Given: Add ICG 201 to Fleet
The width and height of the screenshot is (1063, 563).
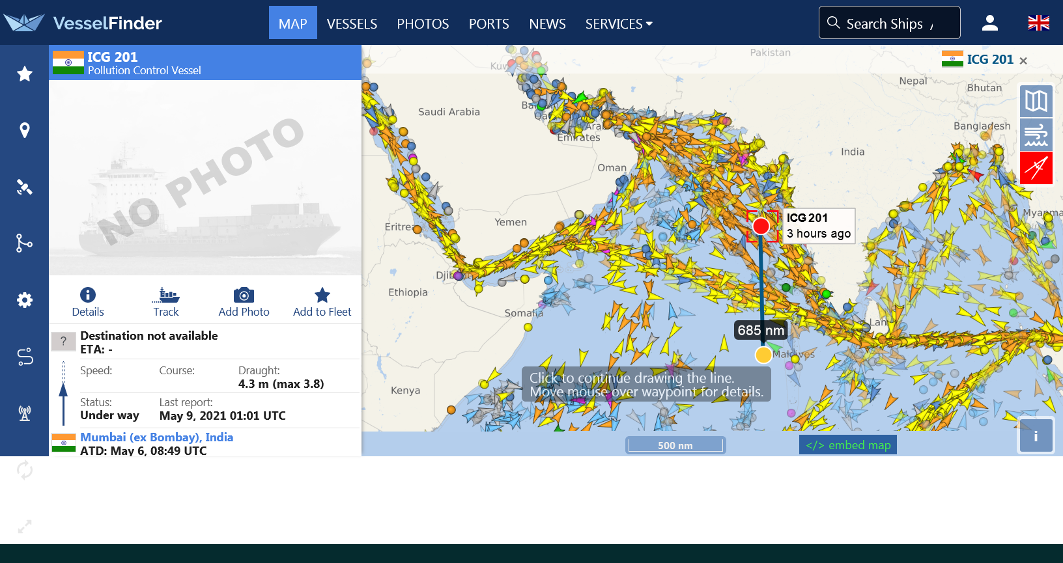Looking at the screenshot, I should click(x=322, y=302).
